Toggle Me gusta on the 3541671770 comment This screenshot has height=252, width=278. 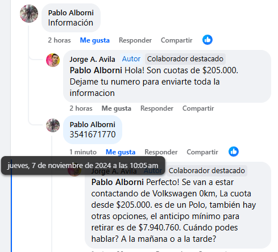(121, 152)
